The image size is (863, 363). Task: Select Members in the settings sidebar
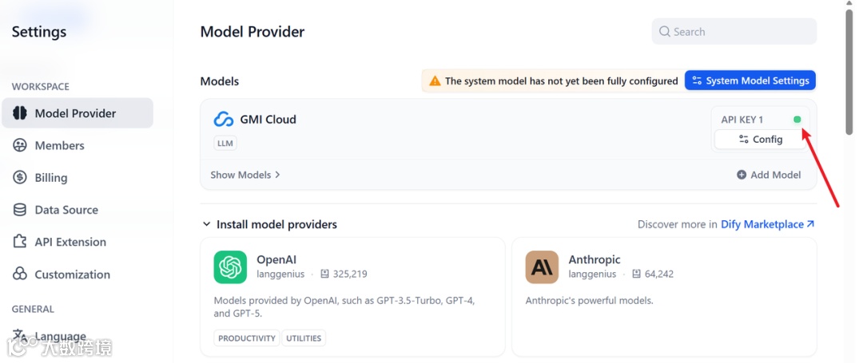59,145
